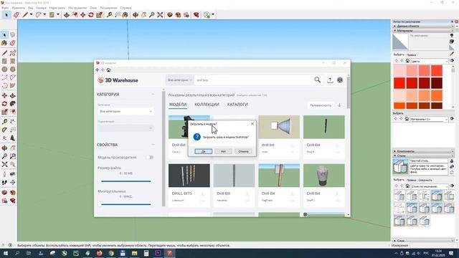This screenshot has height=258, width=459.
Task: Open the Соединить tab in the Styles panel
Action: [425, 180]
